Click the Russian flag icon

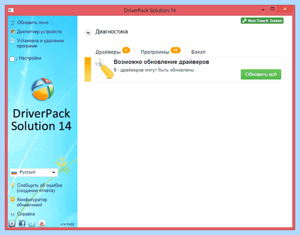(x=14, y=172)
